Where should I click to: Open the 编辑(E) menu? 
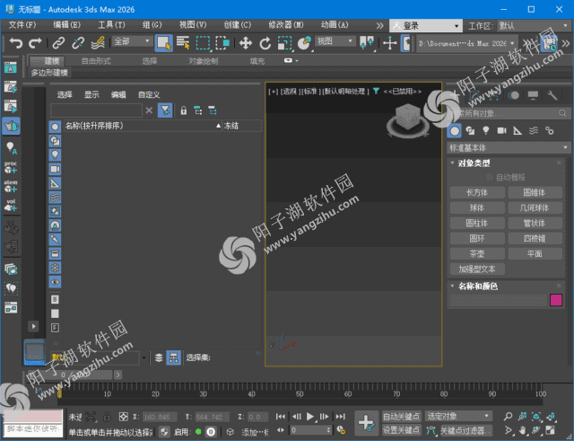pyautogui.click(x=67, y=25)
